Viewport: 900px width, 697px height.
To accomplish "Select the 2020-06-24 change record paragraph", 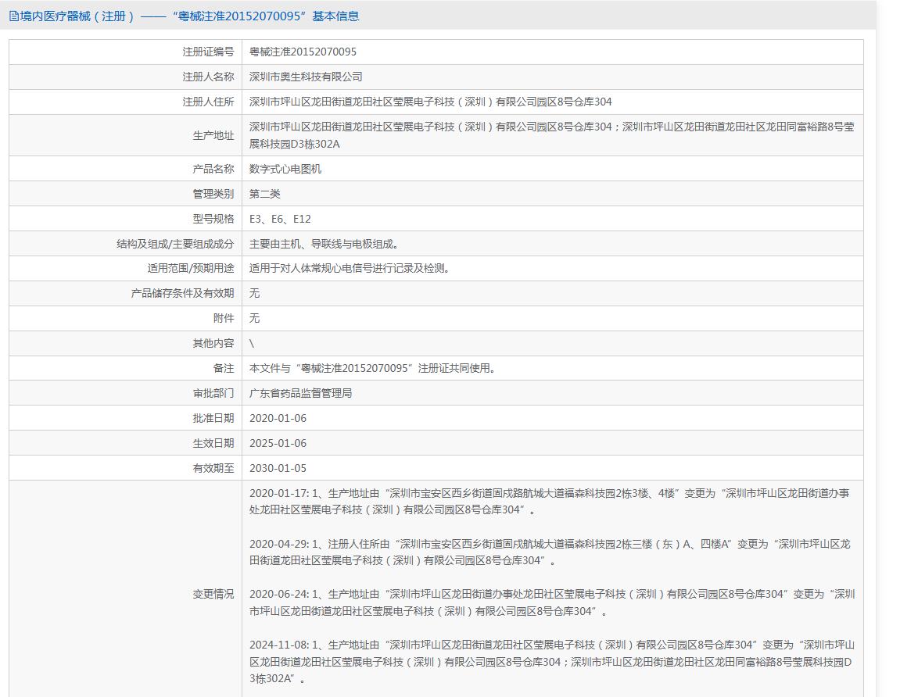I will coord(551,603).
